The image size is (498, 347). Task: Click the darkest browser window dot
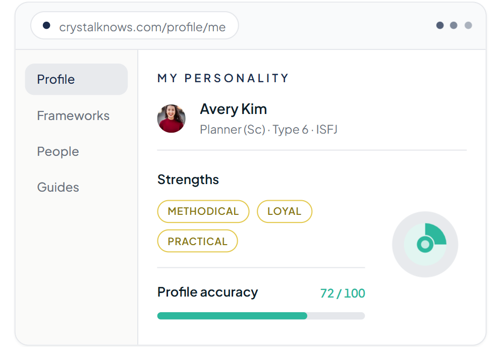(440, 25)
